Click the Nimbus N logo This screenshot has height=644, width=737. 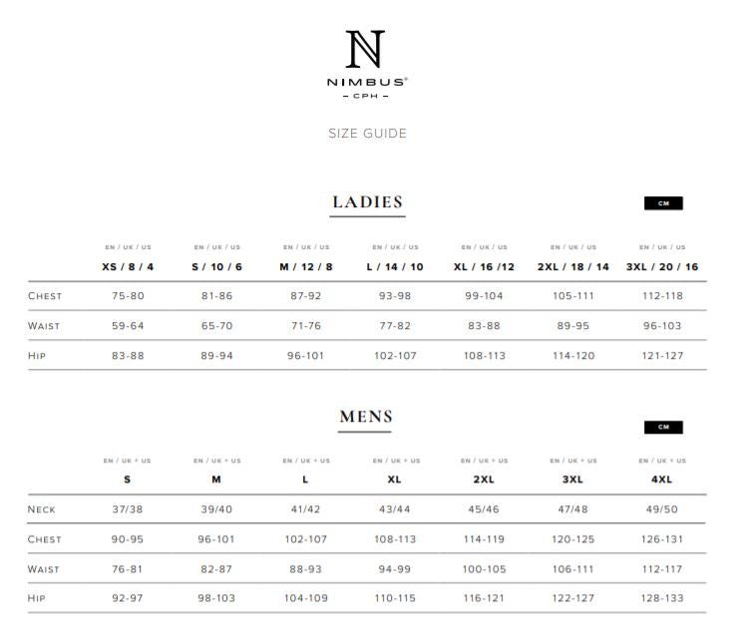(x=366, y=50)
